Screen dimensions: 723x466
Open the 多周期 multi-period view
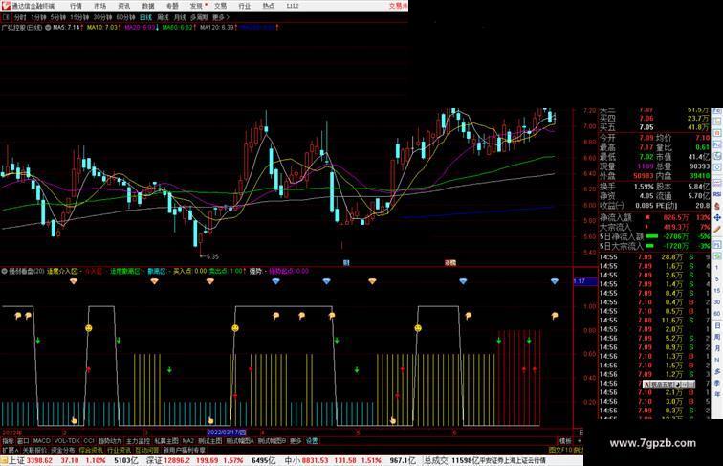tap(199, 17)
